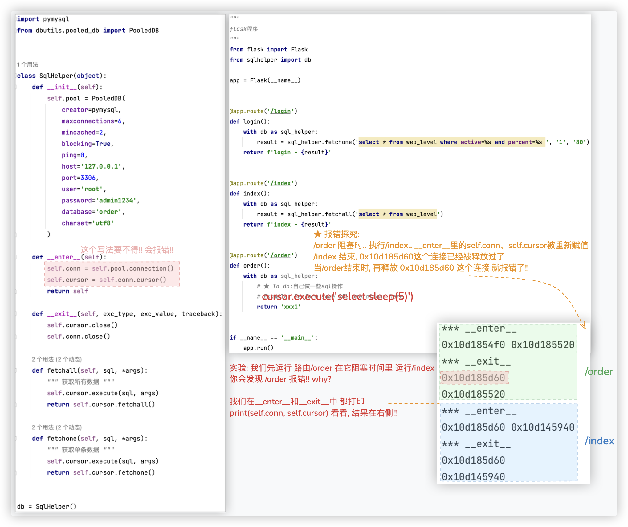
Task: Collapse the __enter__ method fold marker
Action: pyautogui.click(x=16, y=257)
